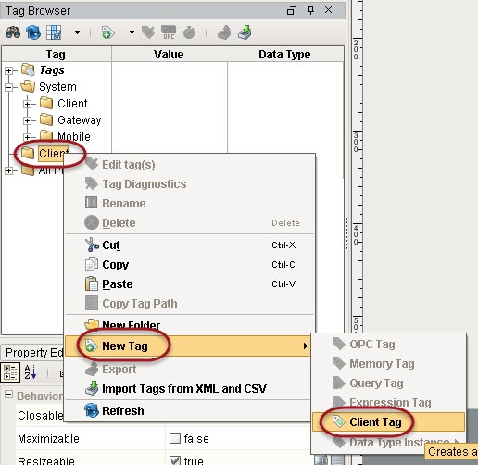Open dropdown arrow next to new tag icon
478x465 pixels.
pos(132,32)
